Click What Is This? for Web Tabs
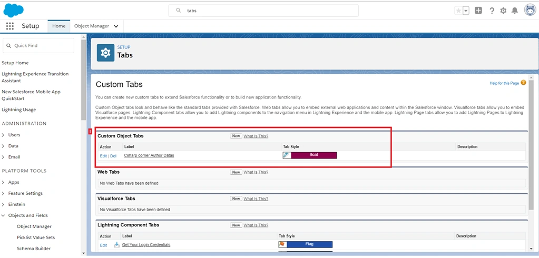539x258 pixels. tap(256, 172)
